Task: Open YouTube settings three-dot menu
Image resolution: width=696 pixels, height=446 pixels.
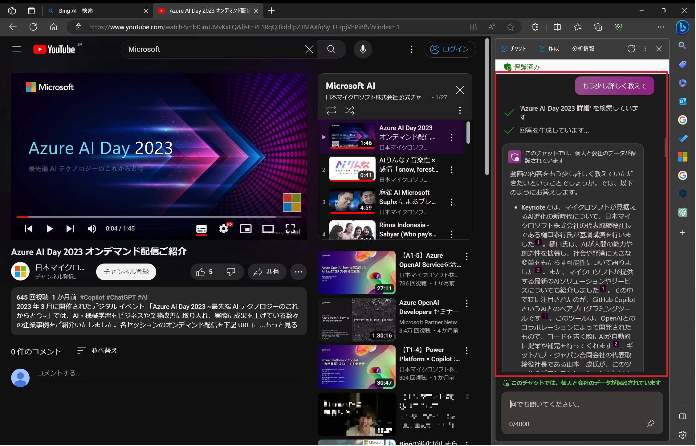Action: coord(411,49)
